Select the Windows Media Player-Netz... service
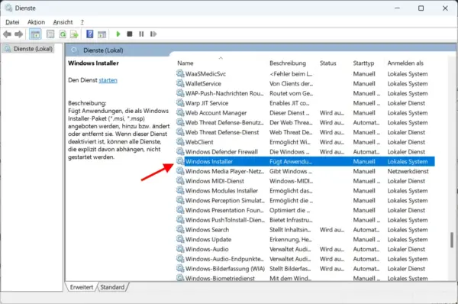 click(305, 171)
